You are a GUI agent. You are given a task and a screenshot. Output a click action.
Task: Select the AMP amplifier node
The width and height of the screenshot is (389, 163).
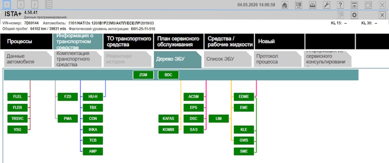pos(93,151)
